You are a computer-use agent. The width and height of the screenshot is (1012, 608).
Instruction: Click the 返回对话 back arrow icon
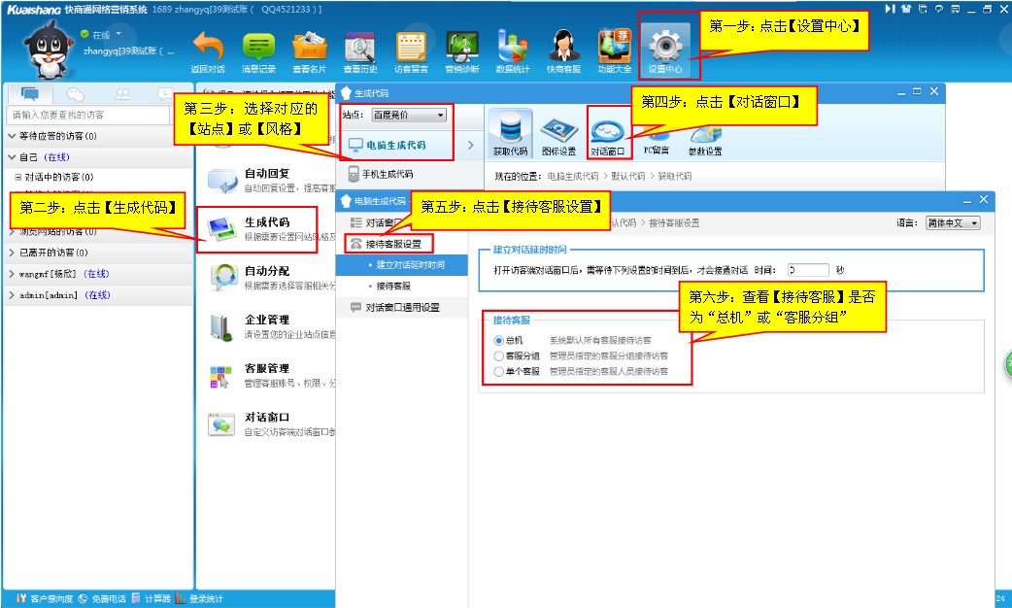point(207,50)
